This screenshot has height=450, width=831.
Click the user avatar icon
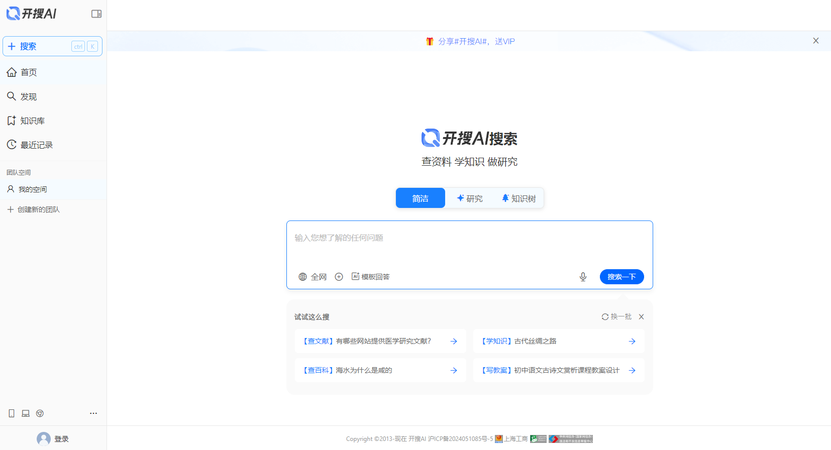(44, 439)
